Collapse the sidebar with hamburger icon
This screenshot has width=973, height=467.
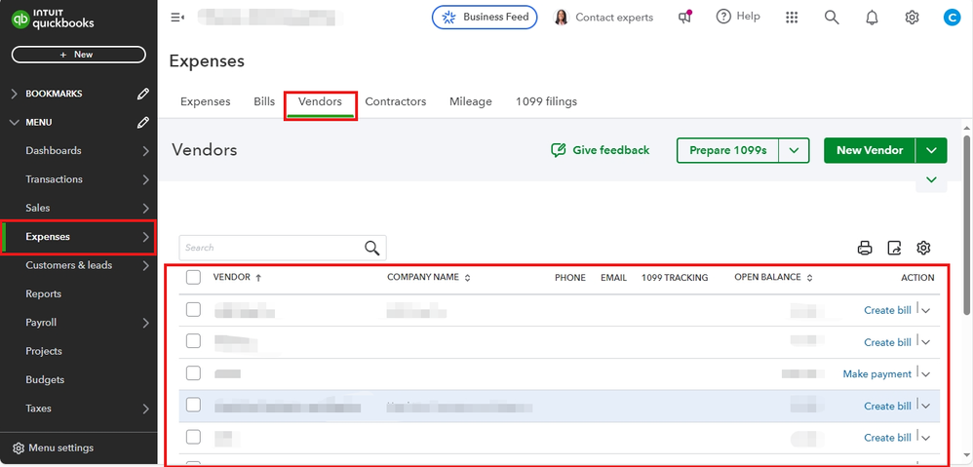177,17
